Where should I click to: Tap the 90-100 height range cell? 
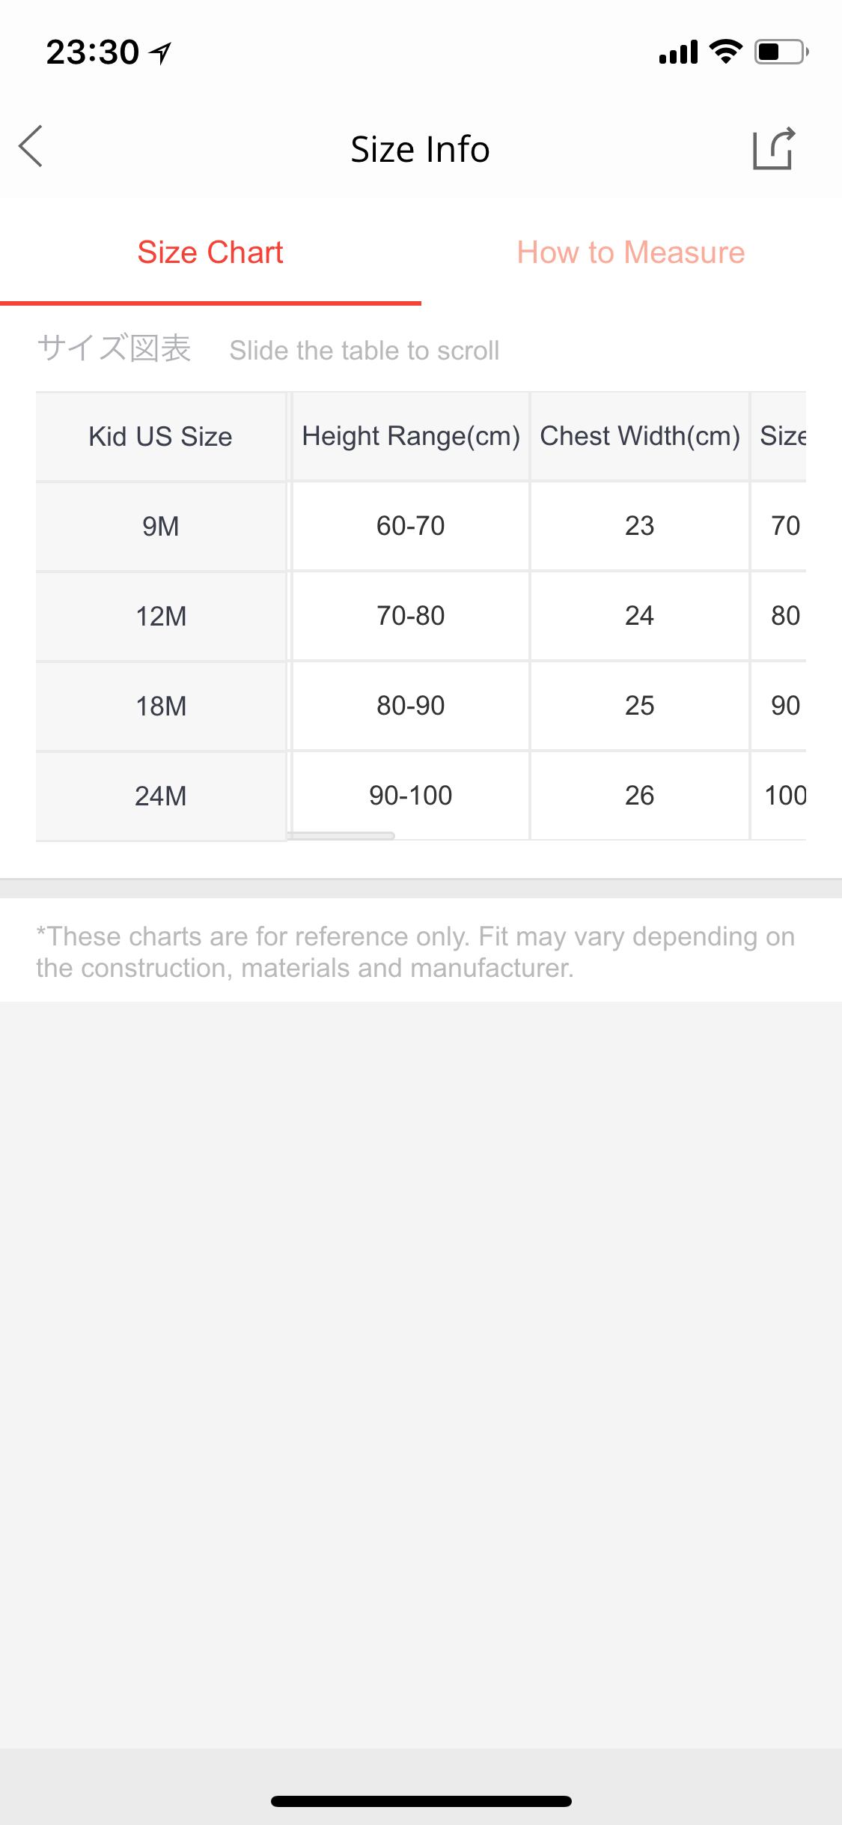click(410, 796)
